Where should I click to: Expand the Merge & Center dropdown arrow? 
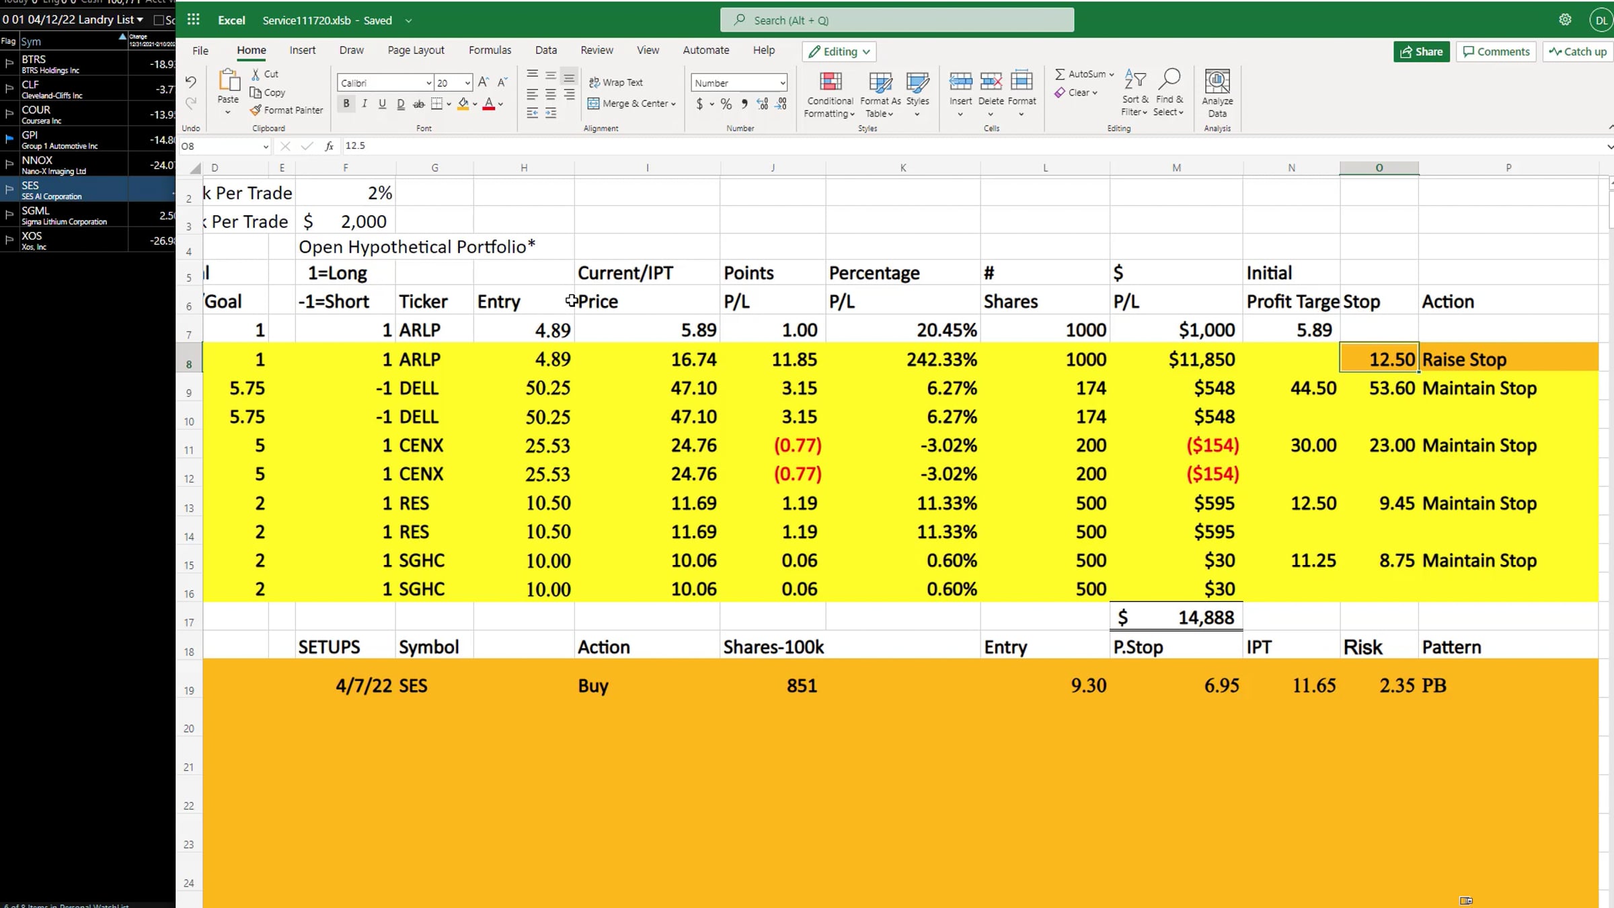pyautogui.click(x=673, y=104)
